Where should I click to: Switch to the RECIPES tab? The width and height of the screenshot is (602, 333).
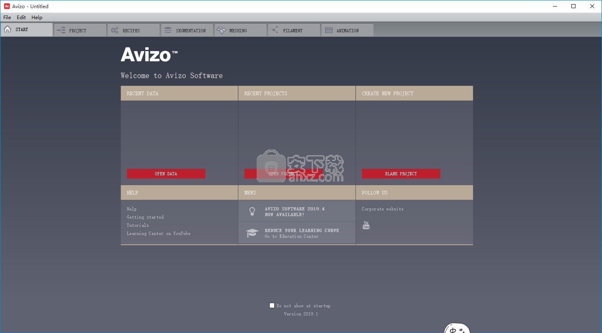(133, 30)
